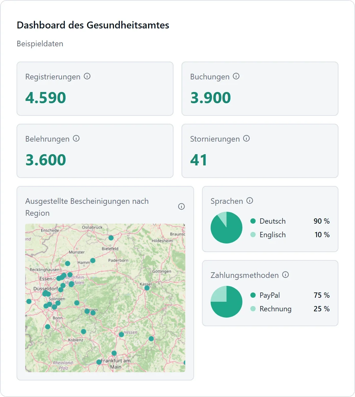
Task: Click the PayPal 75 % value
Action: tap(322, 295)
